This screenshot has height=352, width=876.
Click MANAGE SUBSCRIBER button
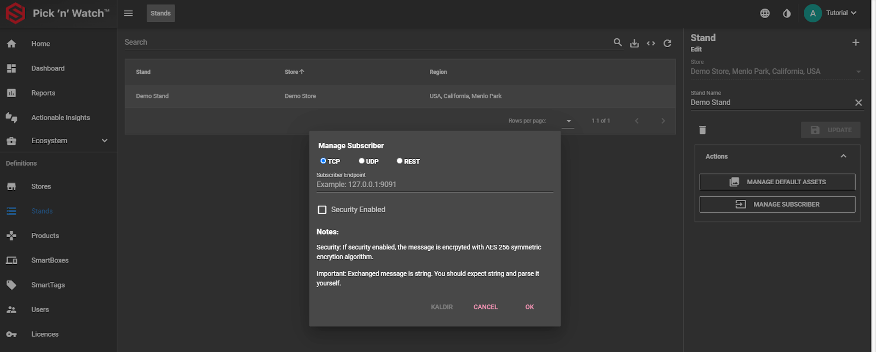coord(777,204)
